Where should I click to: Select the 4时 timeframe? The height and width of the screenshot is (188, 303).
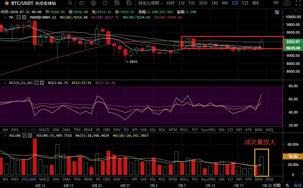click(225, 3)
